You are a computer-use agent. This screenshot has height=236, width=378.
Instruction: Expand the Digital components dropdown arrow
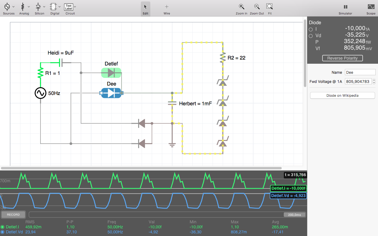click(60, 6)
